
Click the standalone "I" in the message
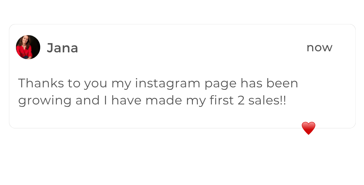(105, 100)
